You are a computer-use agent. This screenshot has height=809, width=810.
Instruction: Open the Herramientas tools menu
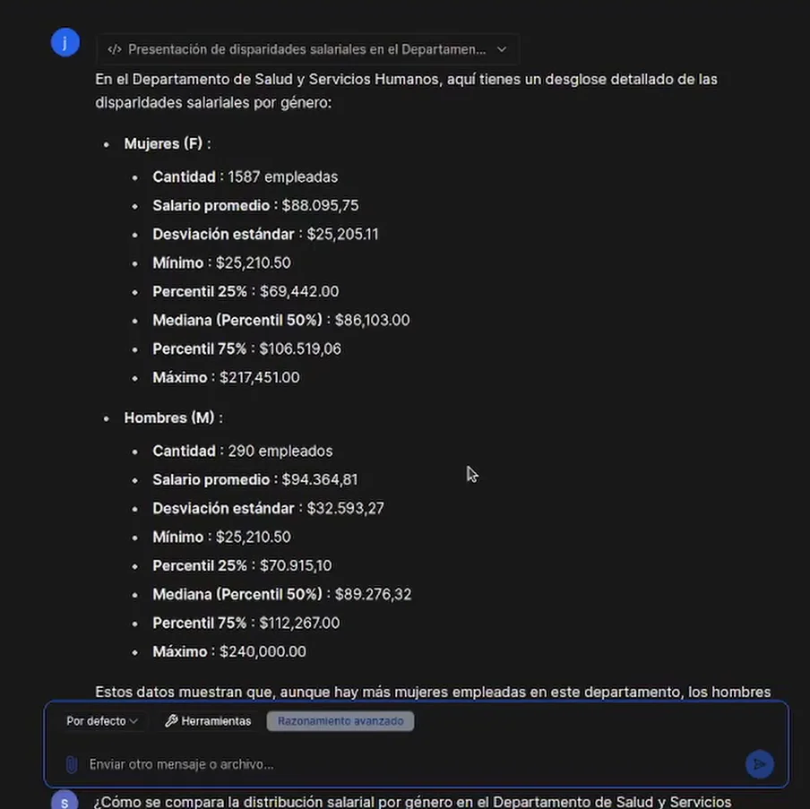coord(208,721)
